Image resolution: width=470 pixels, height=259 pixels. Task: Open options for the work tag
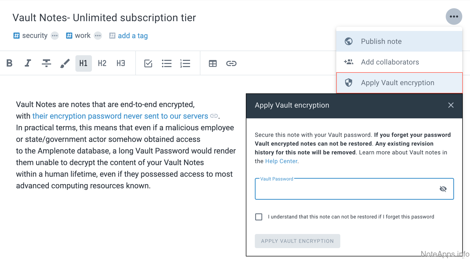[98, 36]
